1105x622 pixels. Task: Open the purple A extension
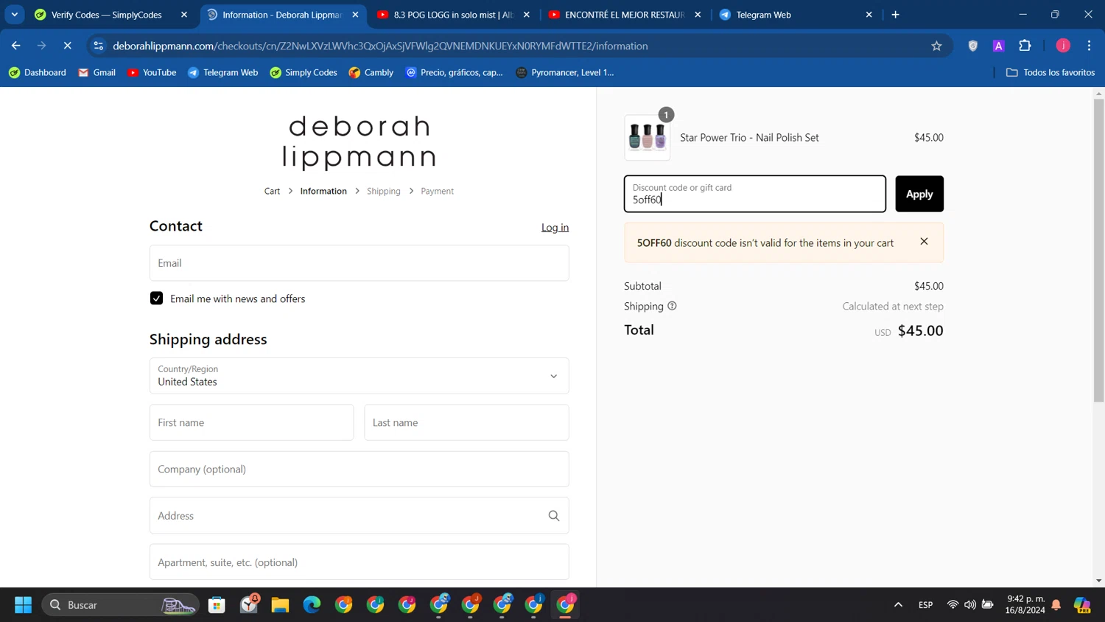(x=999, y=46)
